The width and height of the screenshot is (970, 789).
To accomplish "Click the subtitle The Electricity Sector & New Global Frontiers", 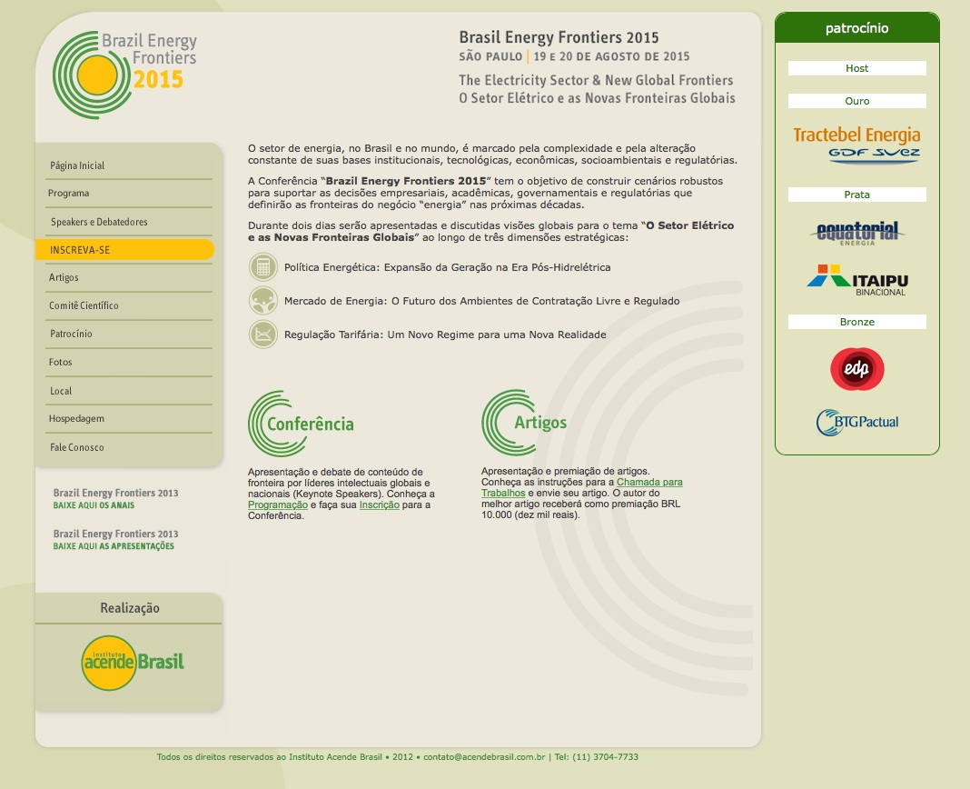I will [596, 80].
